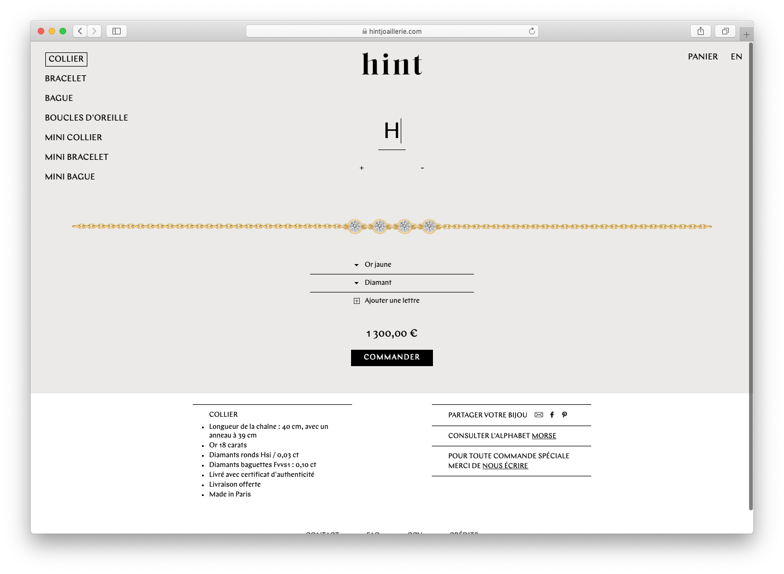The width and height of the screenshot is (784, 574).
Task: Click the 'Diamants ronds Hsi / 0,03 ct' text
Action: [x=254, y=455]
